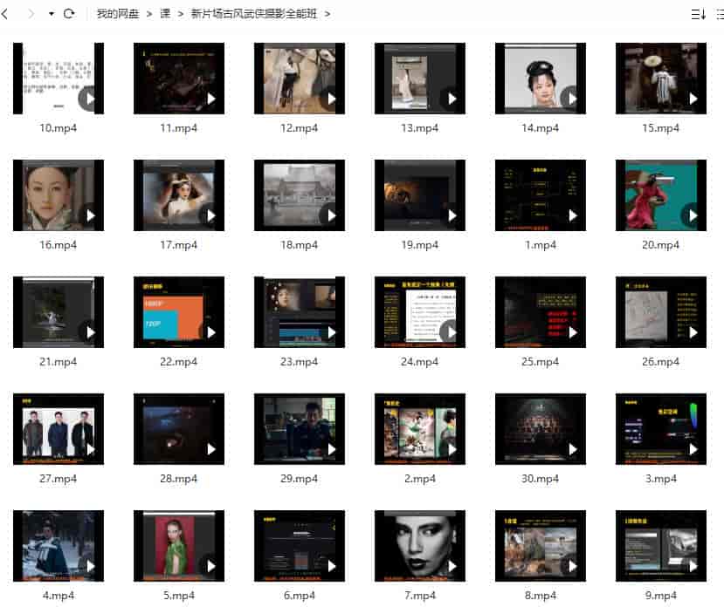Click play icon on 24.mp4 thumbnail
This screenshot has width=724, height=614.
point(452,332)
